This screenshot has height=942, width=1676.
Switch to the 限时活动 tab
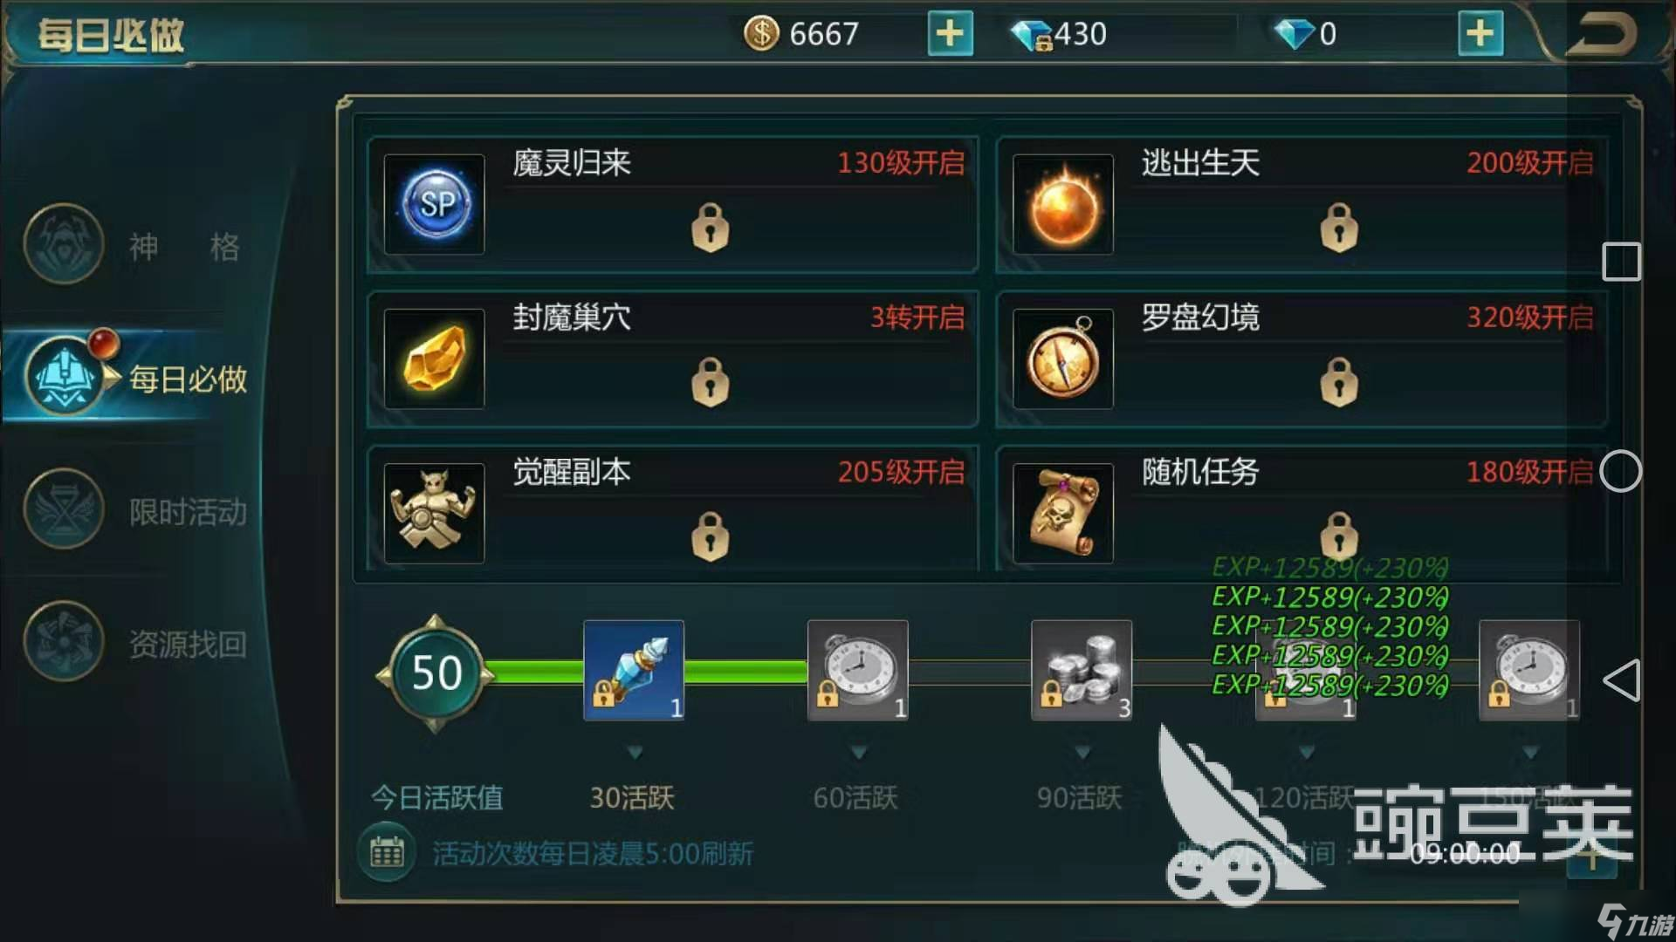click(135, 510)
